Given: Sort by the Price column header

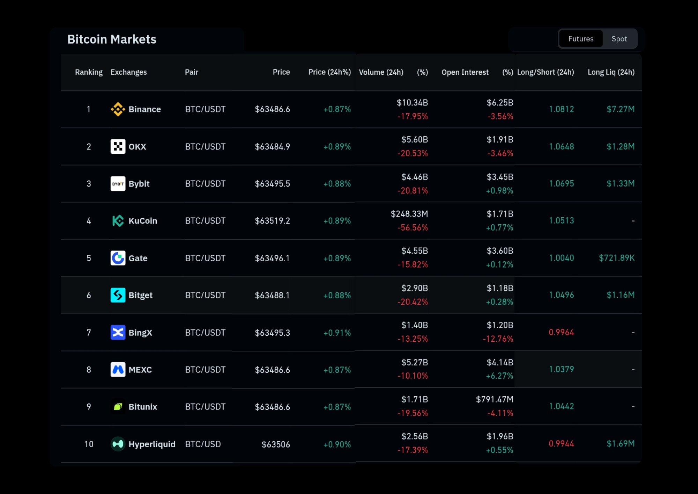Looking at the screenshot, I should [x=281, y=72].
